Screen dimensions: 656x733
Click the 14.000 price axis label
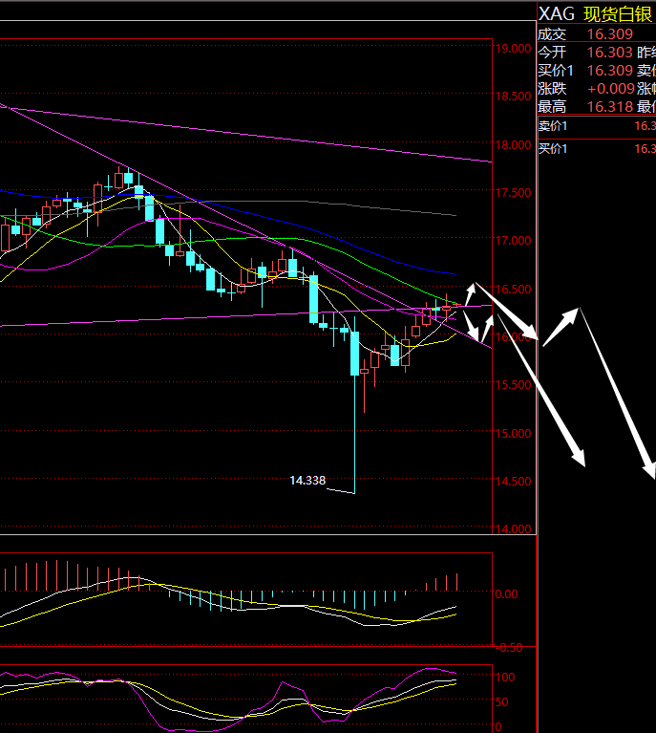(x=513, y=528)
